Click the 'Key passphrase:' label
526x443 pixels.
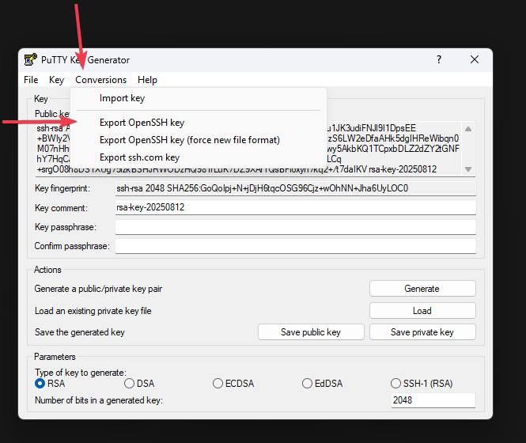[66, 227]
